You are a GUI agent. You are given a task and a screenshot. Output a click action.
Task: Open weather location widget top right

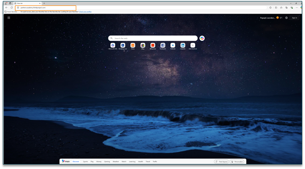pyautogui.click(x=271, y=18)
